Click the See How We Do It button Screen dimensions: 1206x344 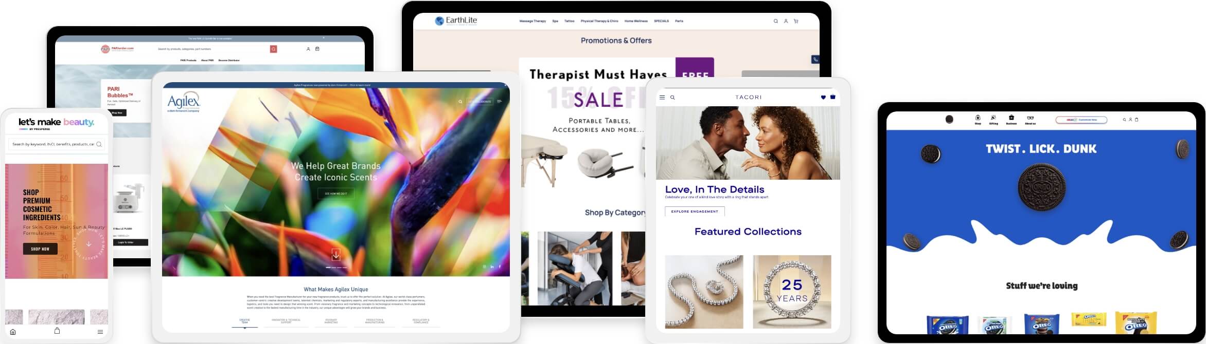point(336,194)
